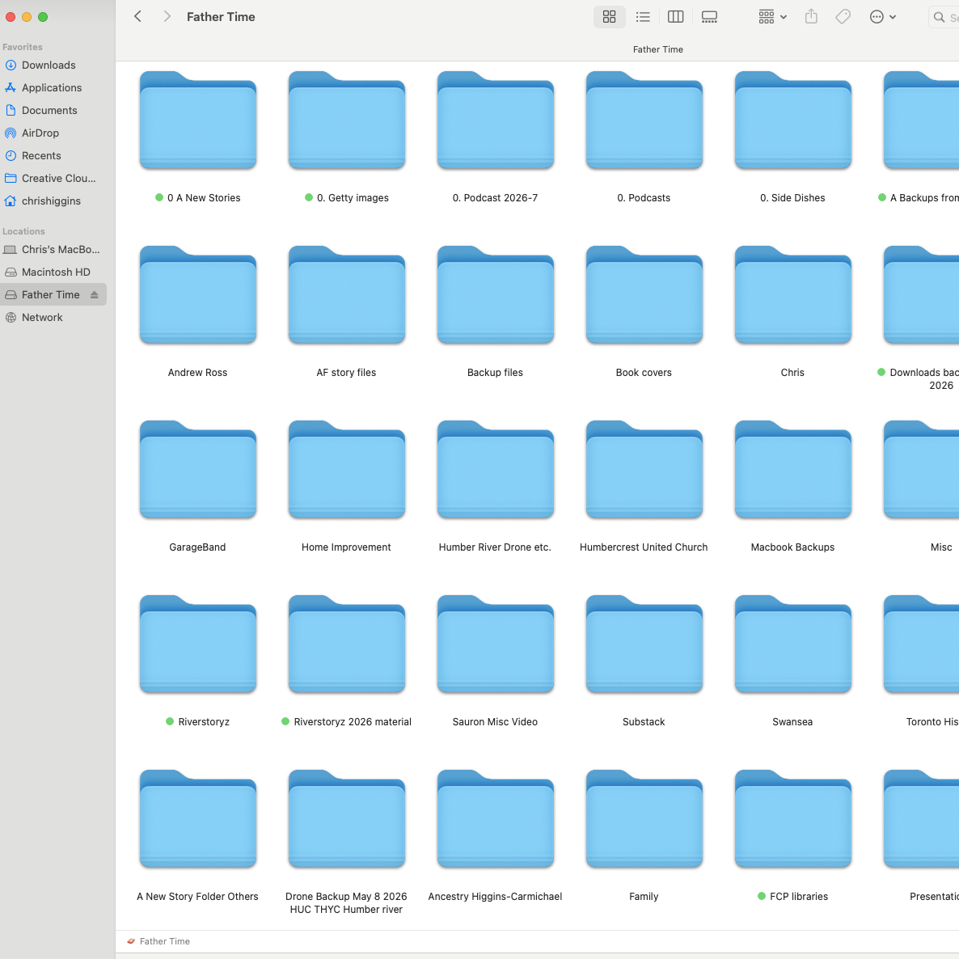Screen dimensions: 959x959
Task: Select the 0. Podcast 2026-7 folder
Action: [x=495, y=120]
